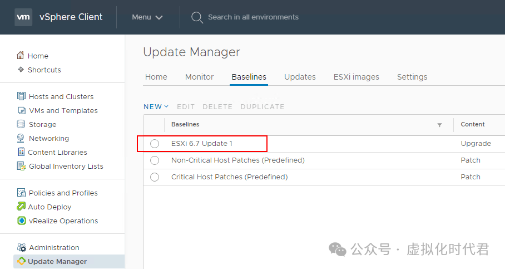
Task: Go to Networking in sidebar
Action: pos(49,138)
